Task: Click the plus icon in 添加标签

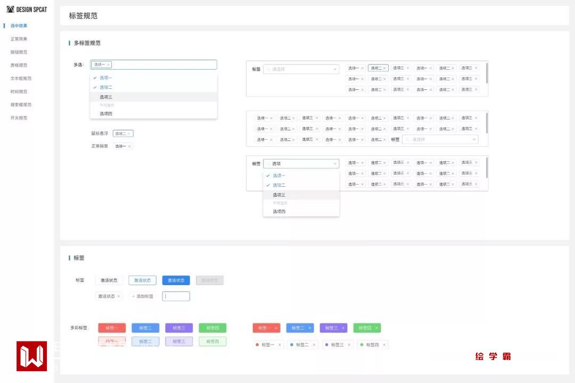Action: click(x=133, y=296)
